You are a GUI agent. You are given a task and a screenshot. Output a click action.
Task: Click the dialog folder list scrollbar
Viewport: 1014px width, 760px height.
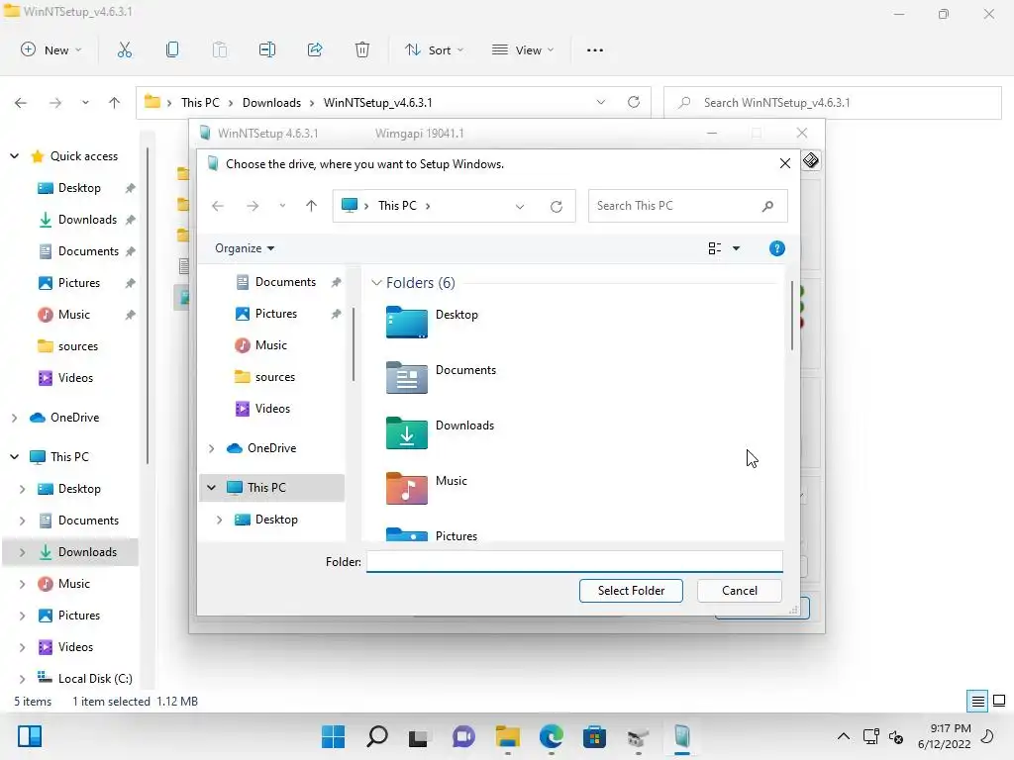[x=791, y=317]
